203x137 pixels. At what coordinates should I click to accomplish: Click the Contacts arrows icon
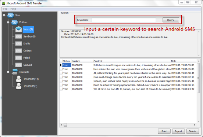coord(15,72)
